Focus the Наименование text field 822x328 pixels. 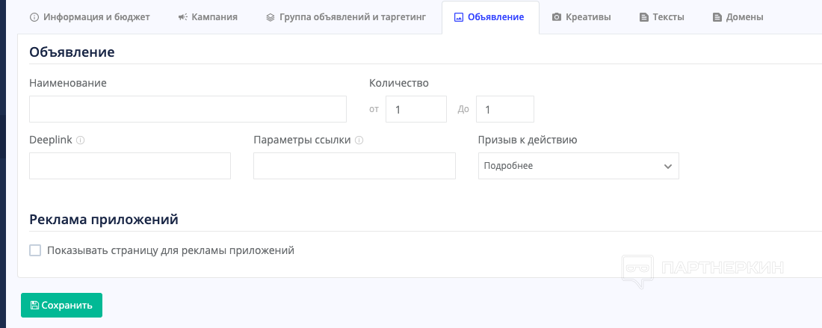tap(188, 109)
